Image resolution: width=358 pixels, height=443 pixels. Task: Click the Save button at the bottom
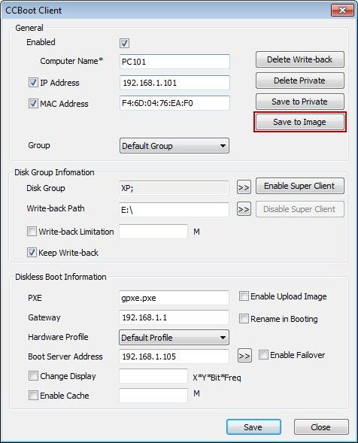pos(253,427)
